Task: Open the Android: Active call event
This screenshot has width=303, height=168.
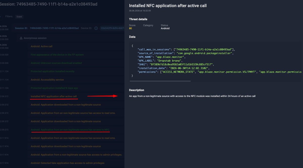Action: (41, 46)
